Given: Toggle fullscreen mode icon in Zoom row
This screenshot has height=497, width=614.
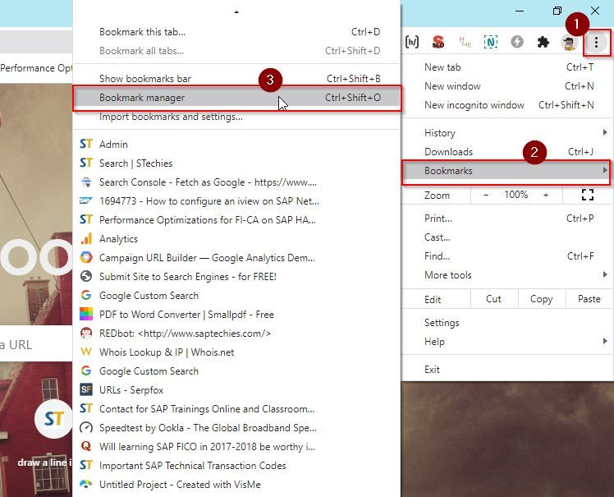Looking at the screenshot, I should pyautogui.click(x=588, y=195).
